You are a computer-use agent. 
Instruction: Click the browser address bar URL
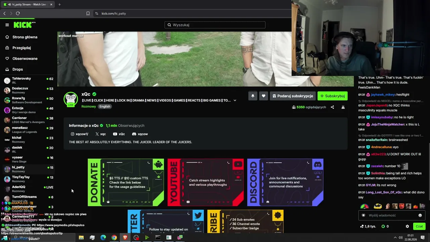(114, 13)
